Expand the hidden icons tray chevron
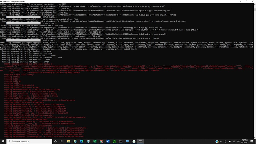 click(221, 141)
